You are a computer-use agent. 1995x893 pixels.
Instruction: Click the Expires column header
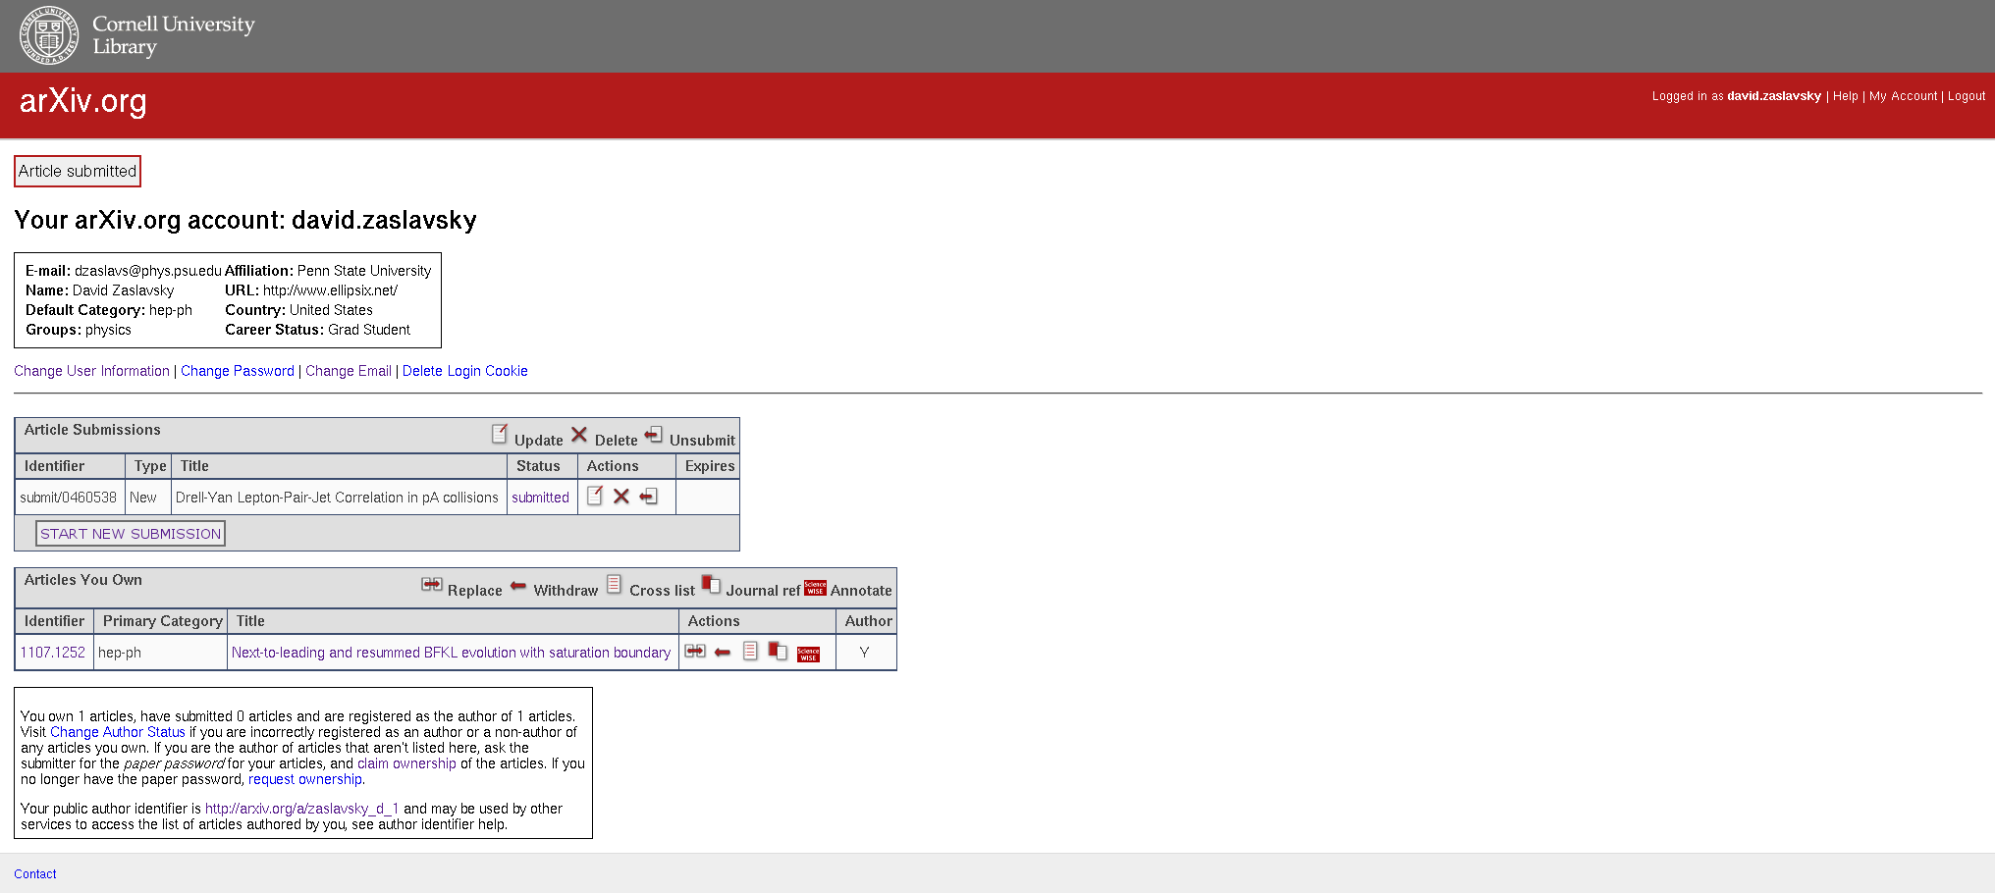click(x=710, y=466)
